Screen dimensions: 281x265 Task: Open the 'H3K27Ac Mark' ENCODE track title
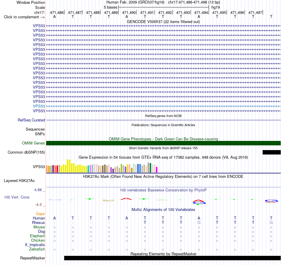coord(163,176)
